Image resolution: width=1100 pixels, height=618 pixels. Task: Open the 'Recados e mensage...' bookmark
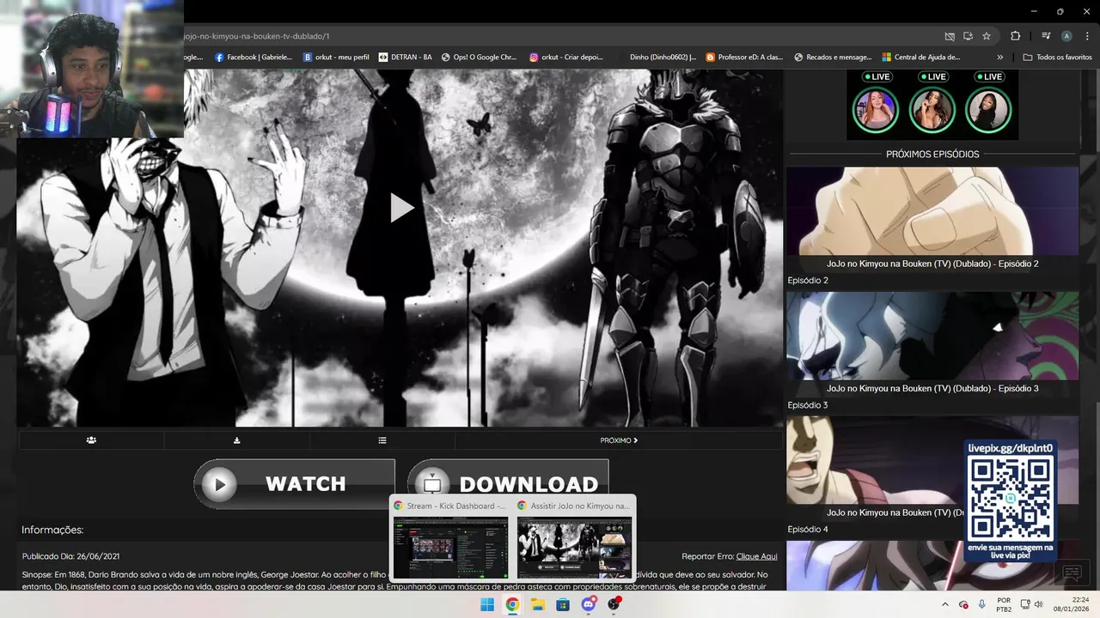(x=833, y=58)
